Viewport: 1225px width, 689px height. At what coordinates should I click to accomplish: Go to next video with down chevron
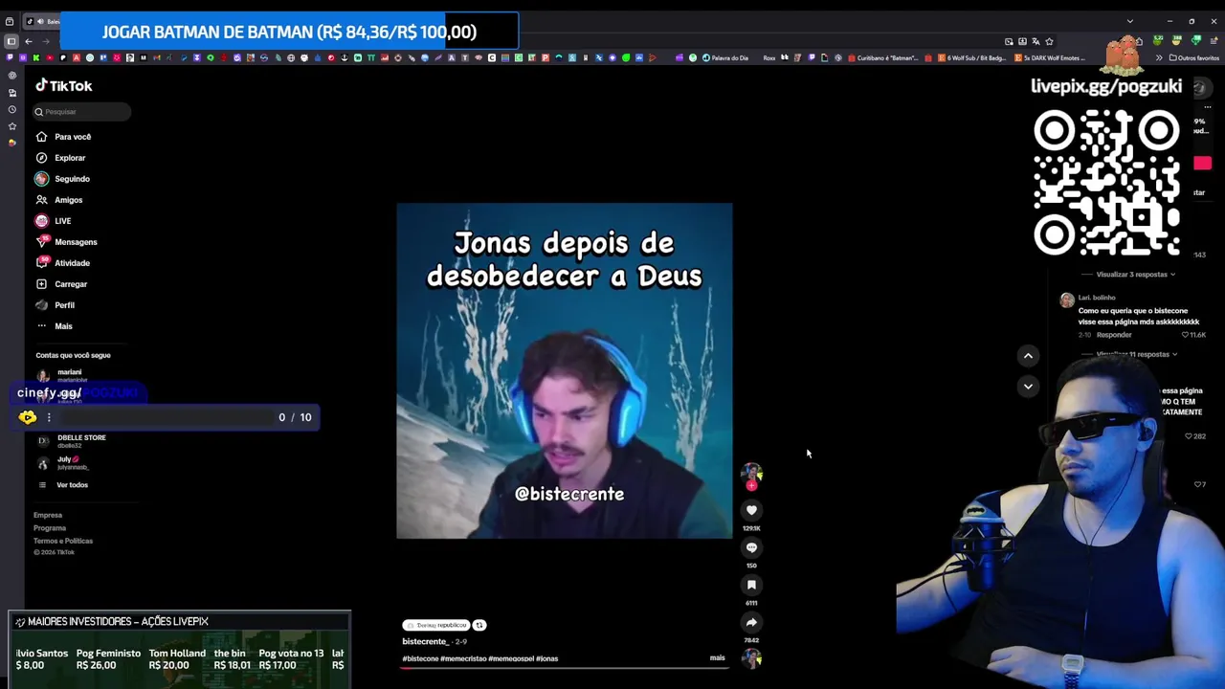[1028, 387]
